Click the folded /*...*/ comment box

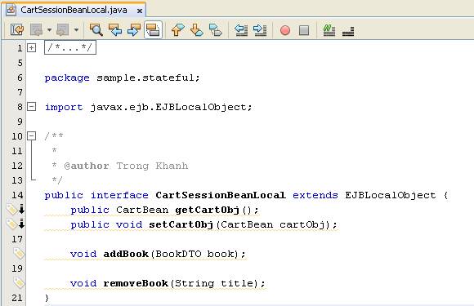[x=70, y=47]
